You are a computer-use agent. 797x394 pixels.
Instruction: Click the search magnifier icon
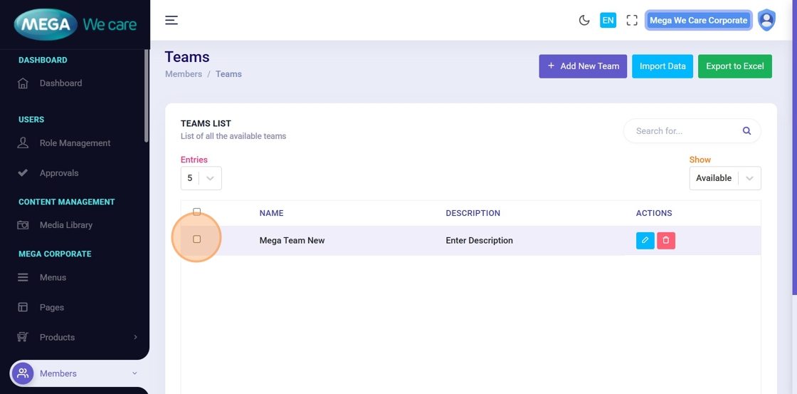coord(746,131)
